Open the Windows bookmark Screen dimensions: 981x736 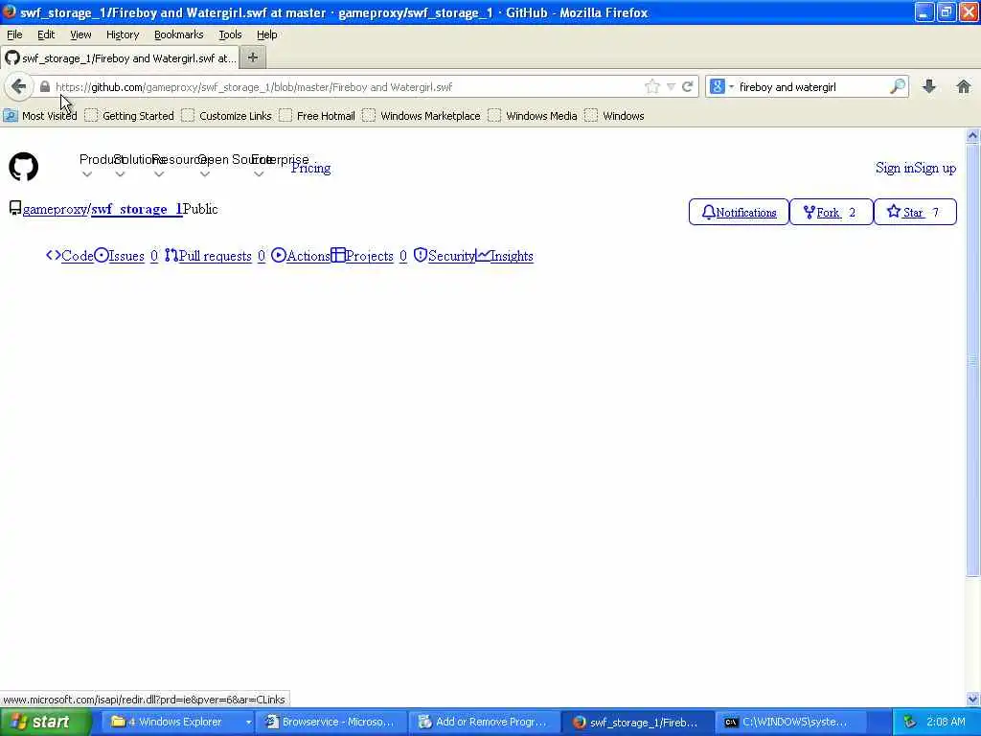coord(614,116)
